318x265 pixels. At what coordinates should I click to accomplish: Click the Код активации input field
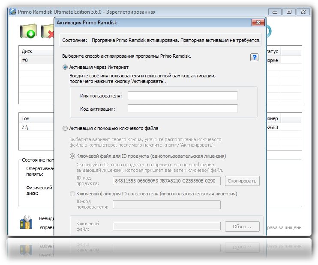pos(183,109)
